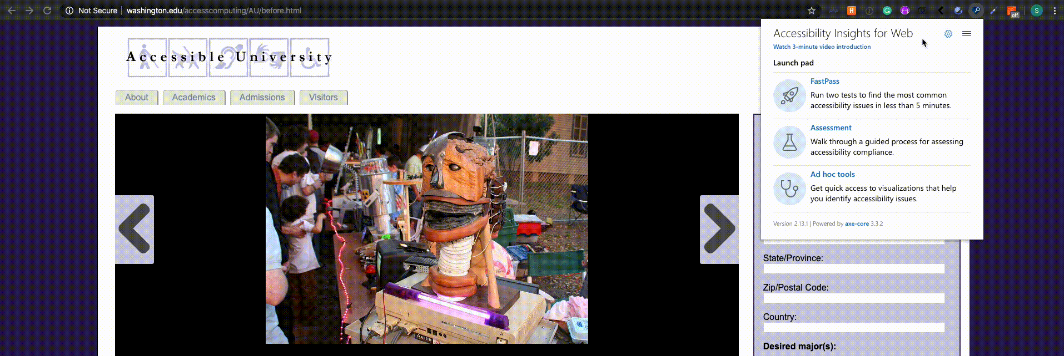Click the blue globe extension icon
This screenshot has height=356, width=1064.
click(x=958, y=11)
